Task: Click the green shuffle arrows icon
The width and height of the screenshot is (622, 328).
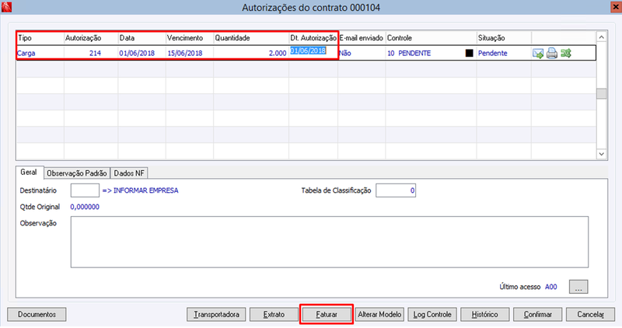Action: [x=566, y=53]
